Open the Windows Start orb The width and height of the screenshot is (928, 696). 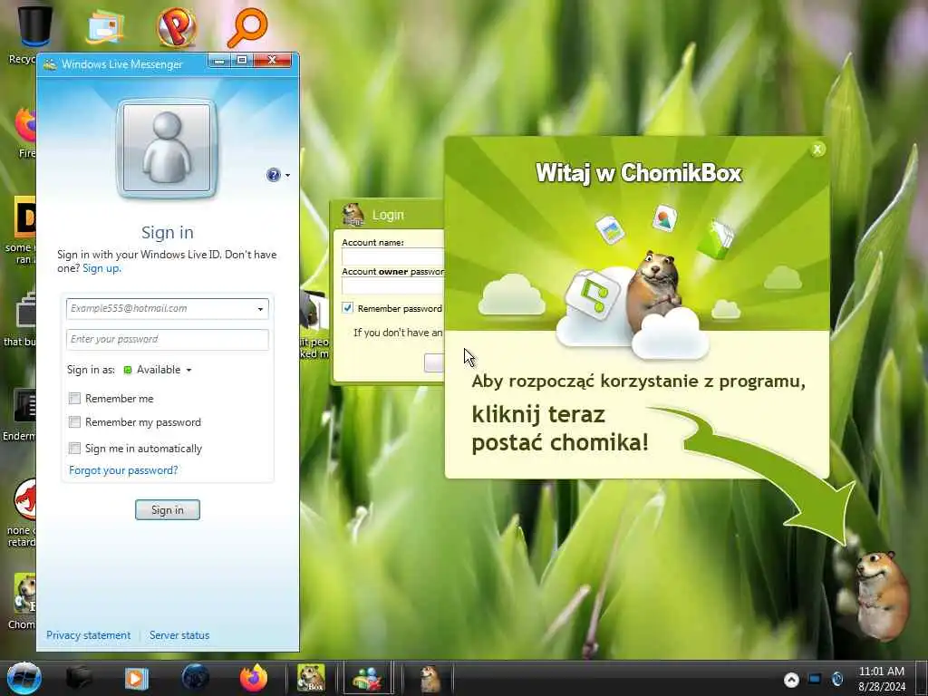[24, 678]
